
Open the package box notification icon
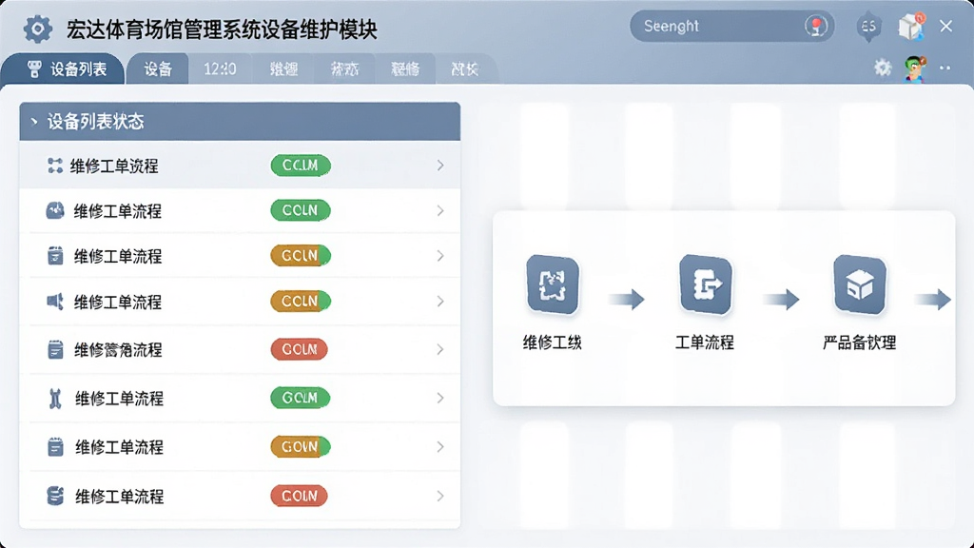click(x=911, y=27)
